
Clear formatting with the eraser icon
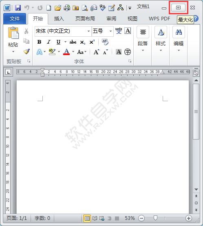point(105,42)
